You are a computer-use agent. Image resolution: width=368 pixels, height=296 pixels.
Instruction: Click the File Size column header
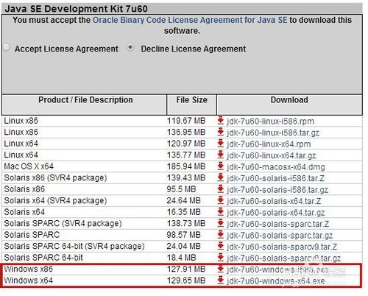pos(191,100)
